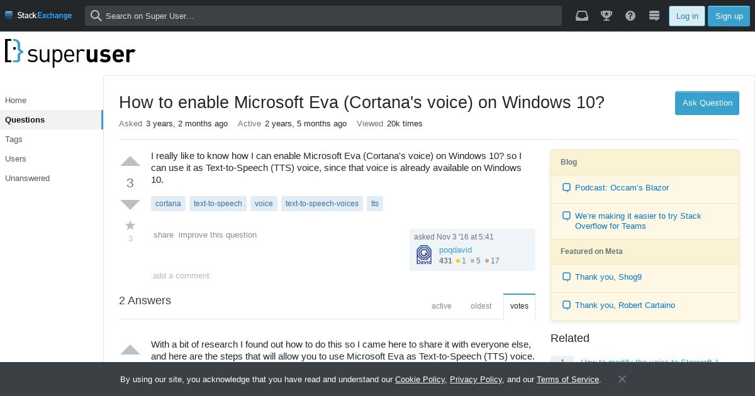Open Stack Overflow for Teams blog link
The image size is (755, 396).
[638, 221]
